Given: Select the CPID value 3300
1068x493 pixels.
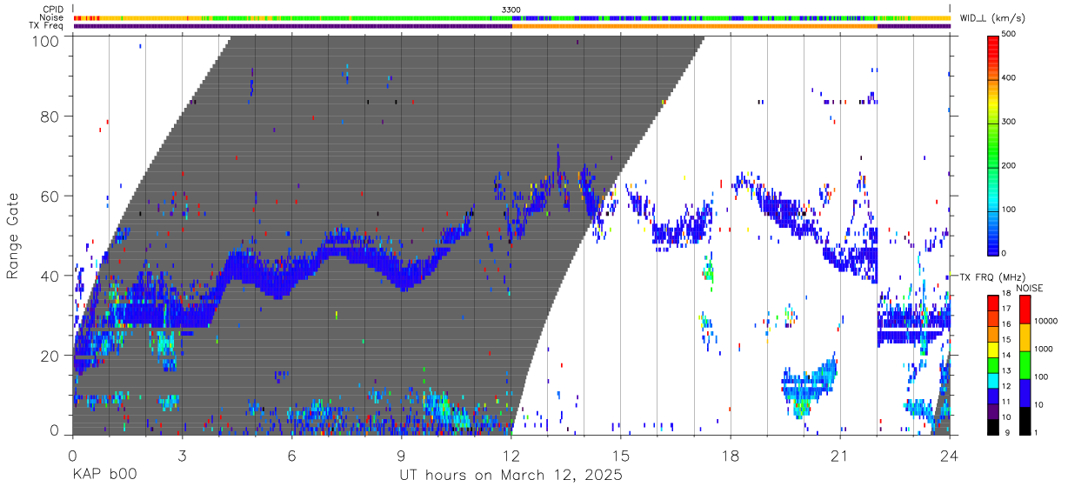Looking at the screenshot, I should click(511, 10).
